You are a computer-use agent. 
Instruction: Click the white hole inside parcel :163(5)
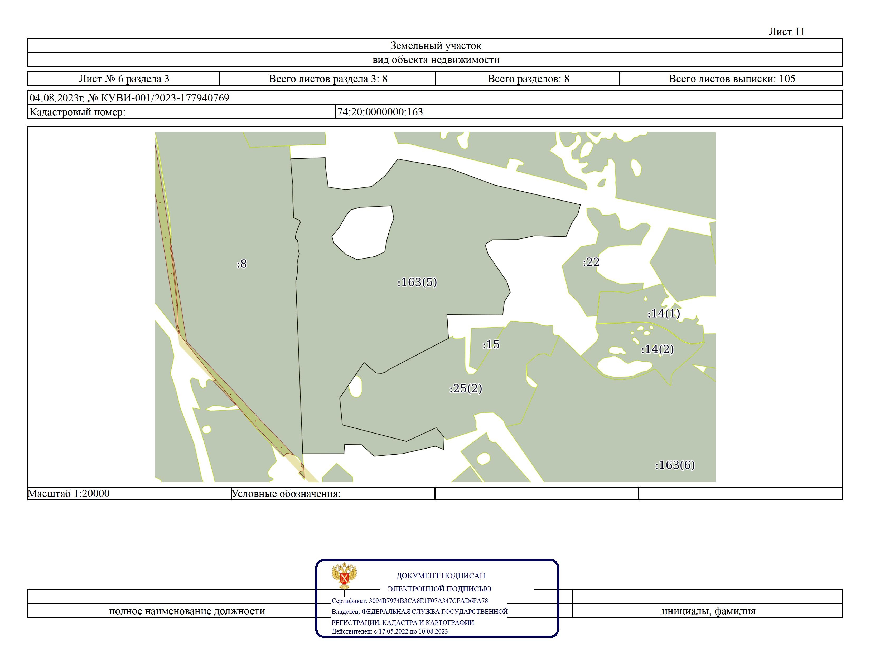coord(363,232)
